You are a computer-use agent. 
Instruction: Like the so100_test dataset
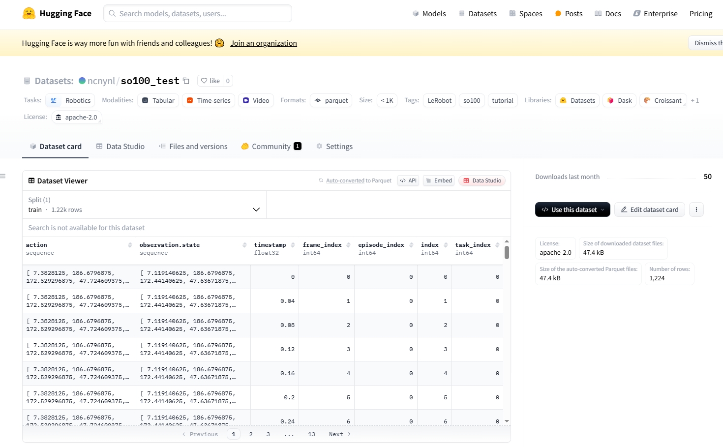point(211,81)
